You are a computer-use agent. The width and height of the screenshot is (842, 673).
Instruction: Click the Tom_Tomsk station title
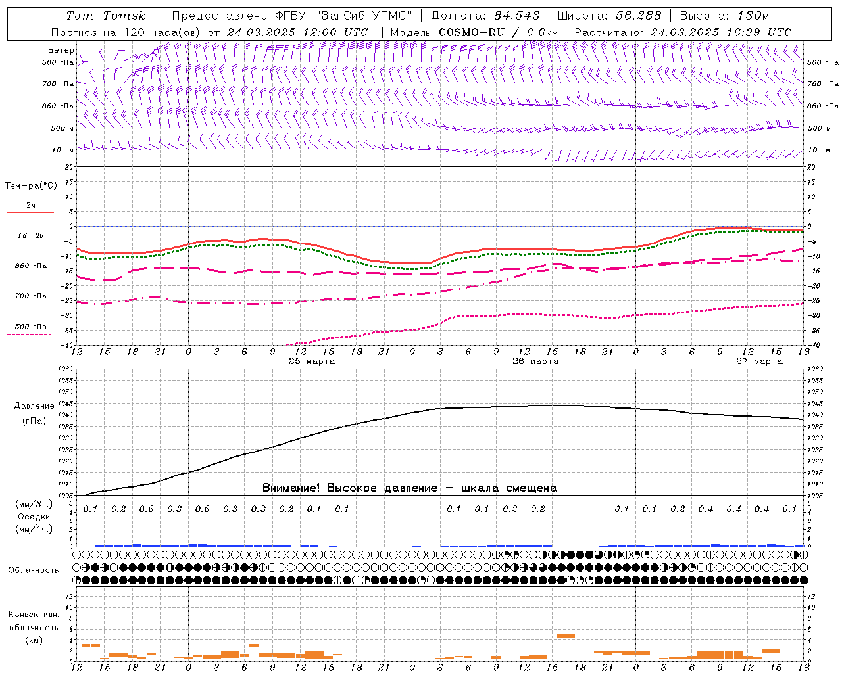[x=106, y=16]
